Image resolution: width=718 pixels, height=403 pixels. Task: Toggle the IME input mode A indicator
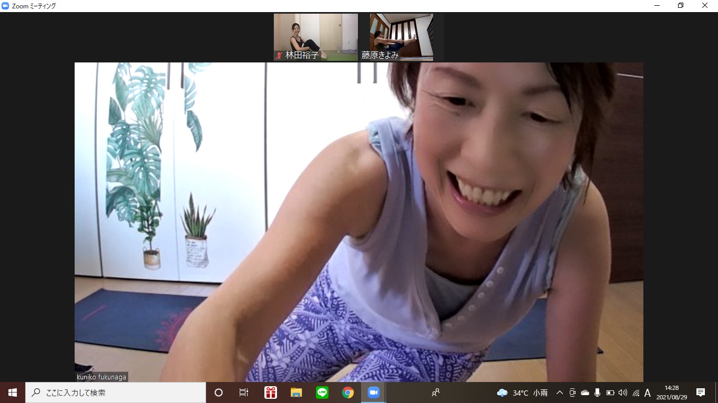tap(648, 393)
